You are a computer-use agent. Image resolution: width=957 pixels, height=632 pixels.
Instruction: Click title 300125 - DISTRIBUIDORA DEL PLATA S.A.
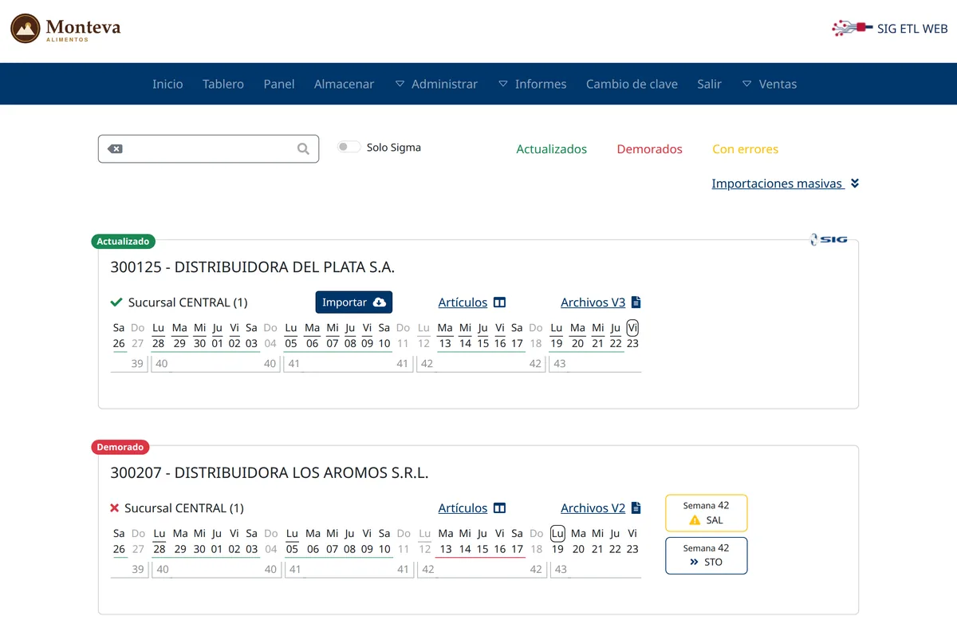tap(253, 267)
